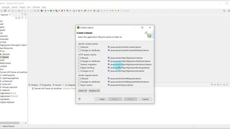The height and width of the screenshot is (129, 230).
Task: Select catalina.policy file in Explorer
Action: [9, 75]
